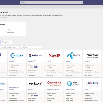Open the Learn more link
The image size is (103, 103).
point(4,18)
